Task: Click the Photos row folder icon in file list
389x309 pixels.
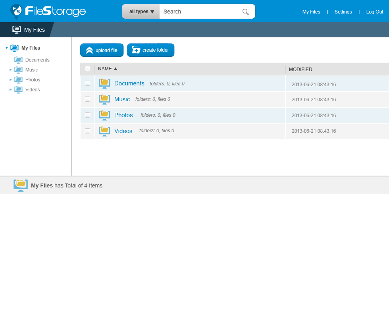Action: [104, 115]
